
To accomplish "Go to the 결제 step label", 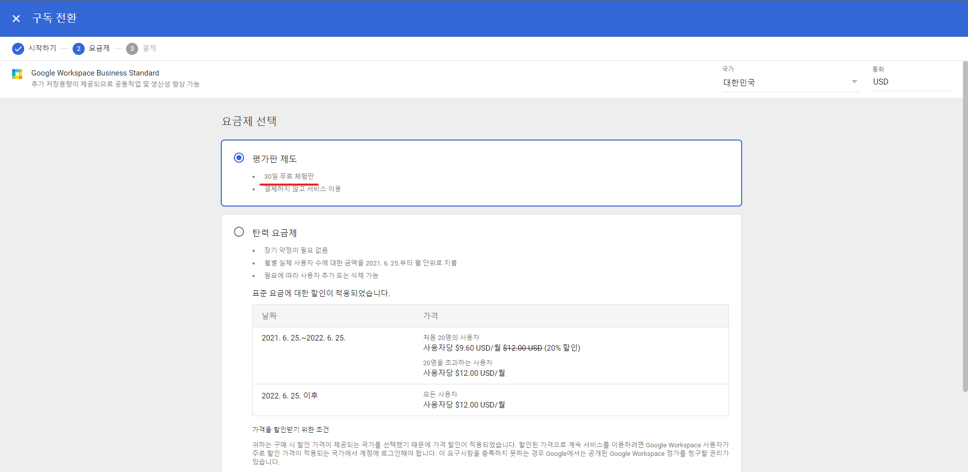I will pos(149,48).
